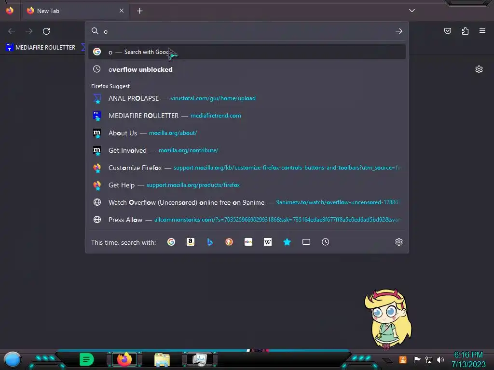Go back to previous page
The height and width of the screenshot is (370, 494).
(x=12, y=31)
